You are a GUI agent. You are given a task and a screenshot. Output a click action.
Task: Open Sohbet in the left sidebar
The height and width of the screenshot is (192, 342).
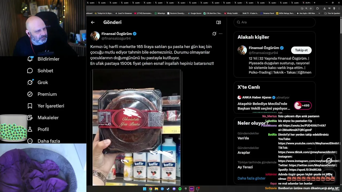tap(40, 71)
